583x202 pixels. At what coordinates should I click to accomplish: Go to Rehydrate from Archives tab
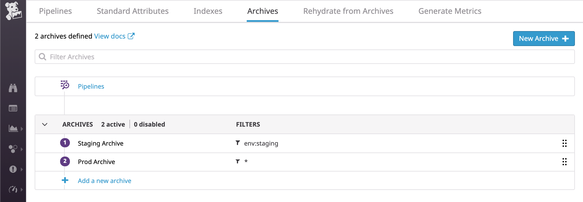tap(348, 11)
